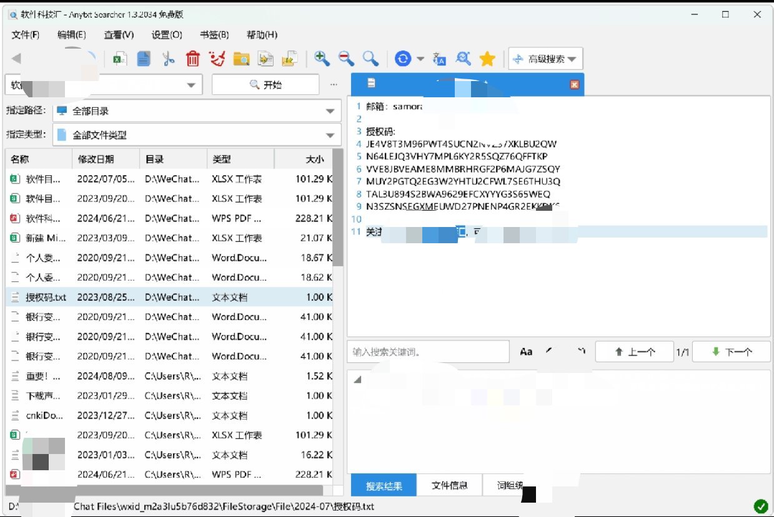
Task: Click the PDF file icon at 2024/06/21 D:\WeChat row
Action: (x=14, y=218)
